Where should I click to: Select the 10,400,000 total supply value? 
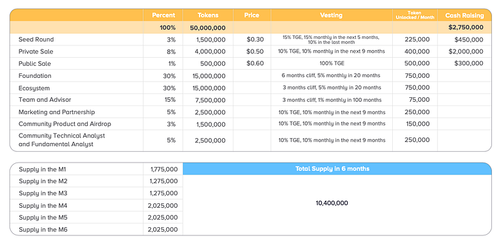point(332,203)
